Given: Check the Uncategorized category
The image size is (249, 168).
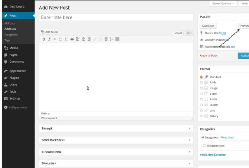Looking at the screenshot, I should [204, 145].
